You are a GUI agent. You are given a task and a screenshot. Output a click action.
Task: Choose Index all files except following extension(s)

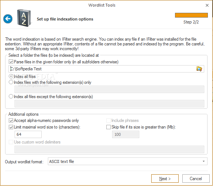(11, 96)
